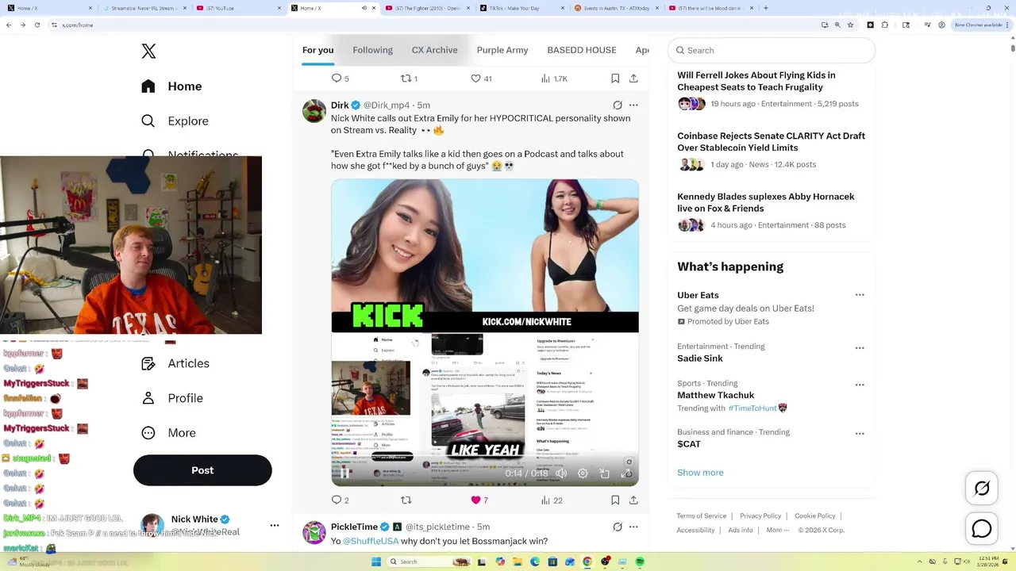Focus the X Search field
Viewport: 1016px width, 571px height.
click(772, 50)
